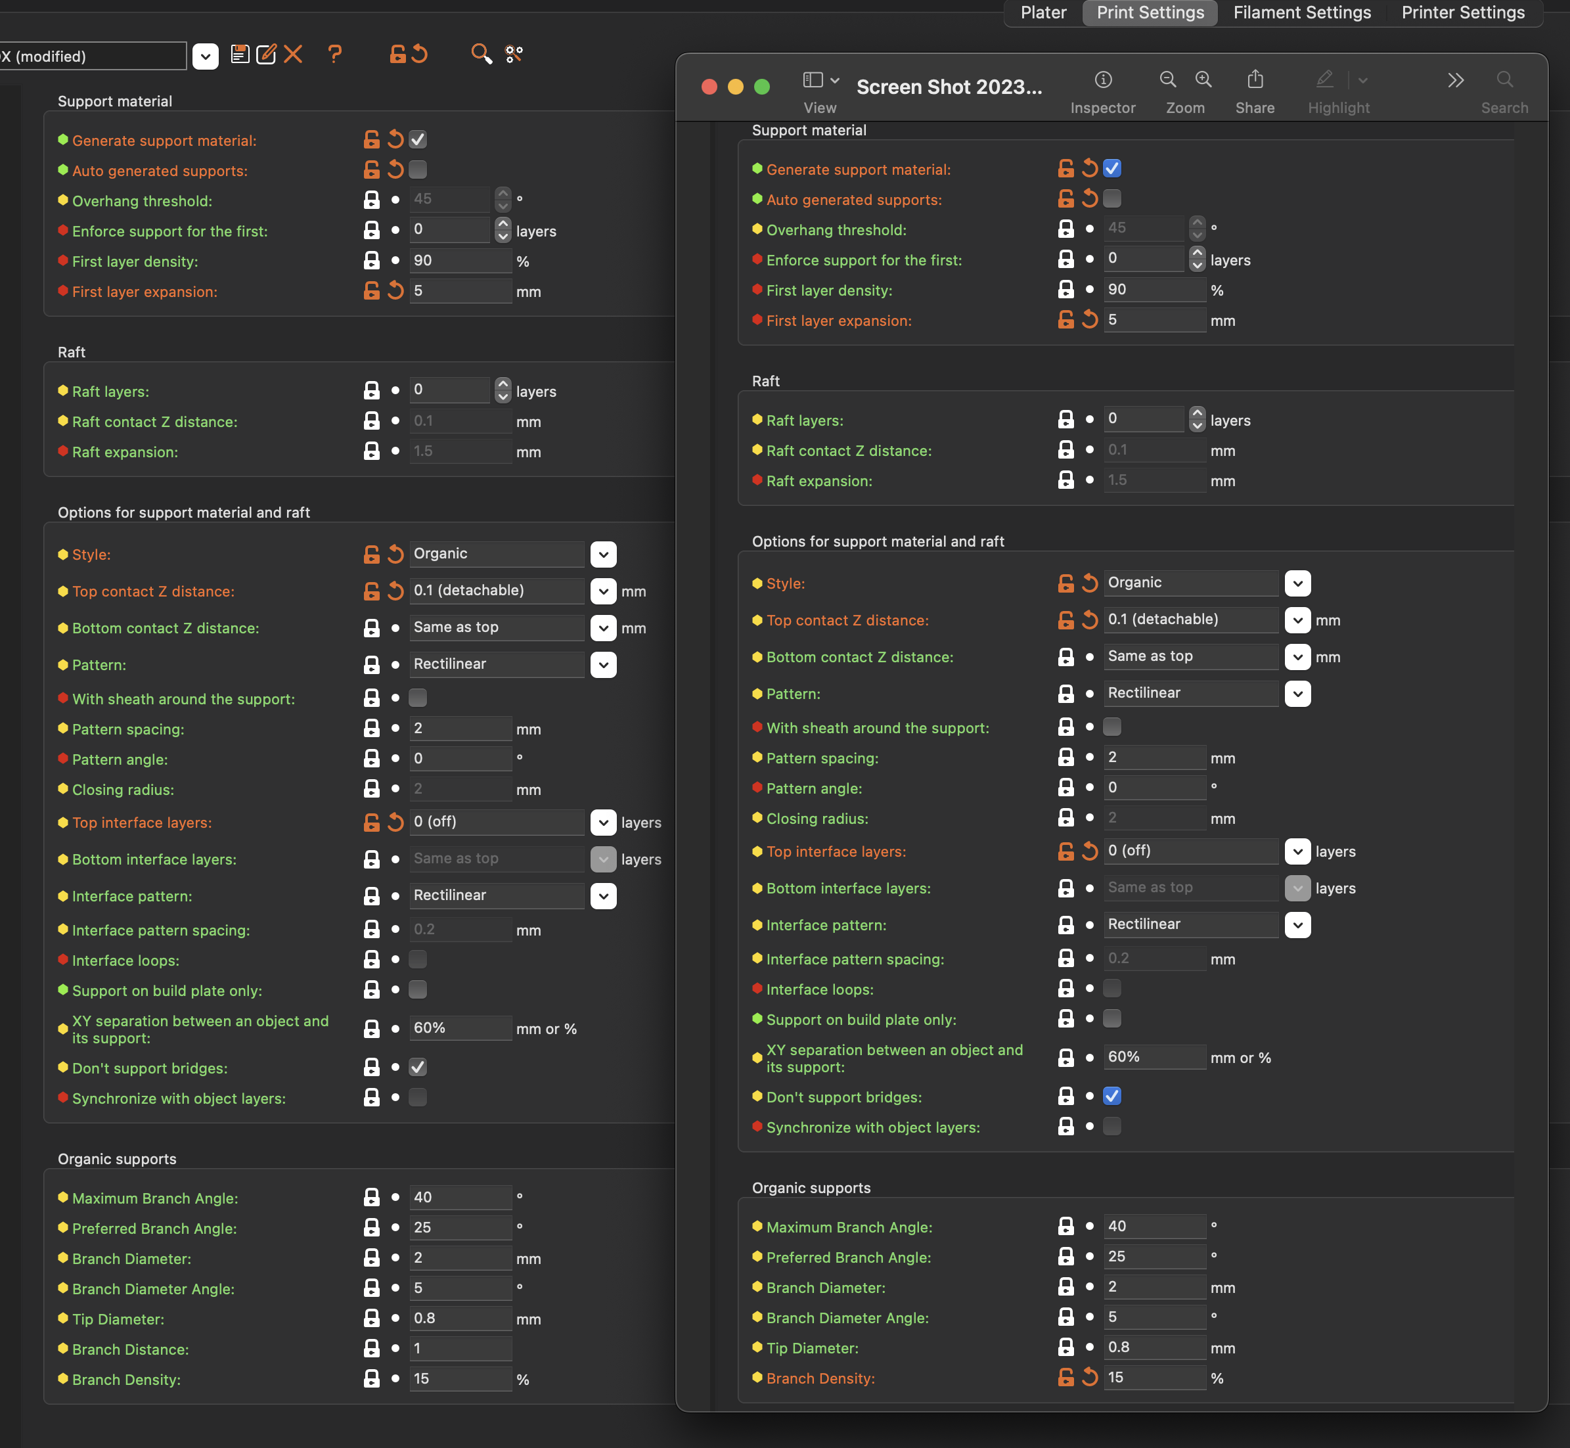Screen dimensions: 1570x1448
Task: Open Bottom contact Z distance dropdown in PrusaSlicer
Action: 603,628
